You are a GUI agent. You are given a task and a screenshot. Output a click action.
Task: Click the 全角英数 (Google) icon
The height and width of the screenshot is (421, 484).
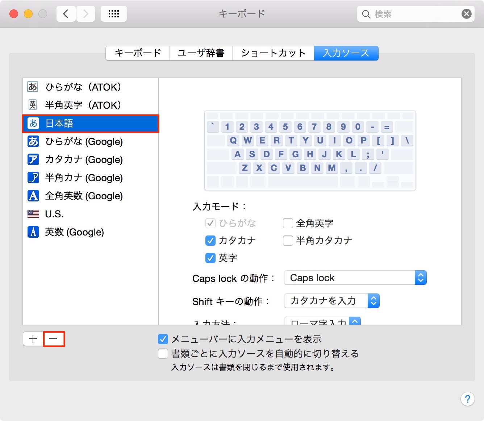[x=33, y=196]
